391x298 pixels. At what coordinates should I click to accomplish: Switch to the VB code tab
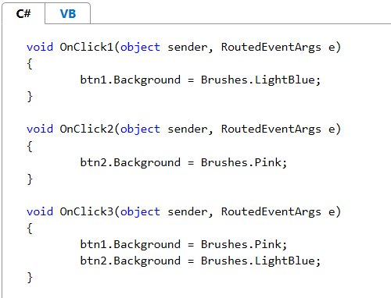68,13
